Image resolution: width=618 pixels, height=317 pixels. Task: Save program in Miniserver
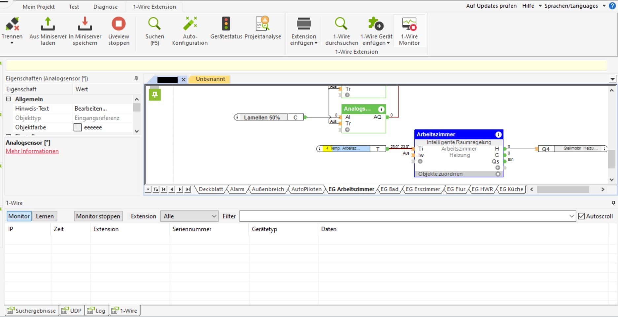coord(85,24)
